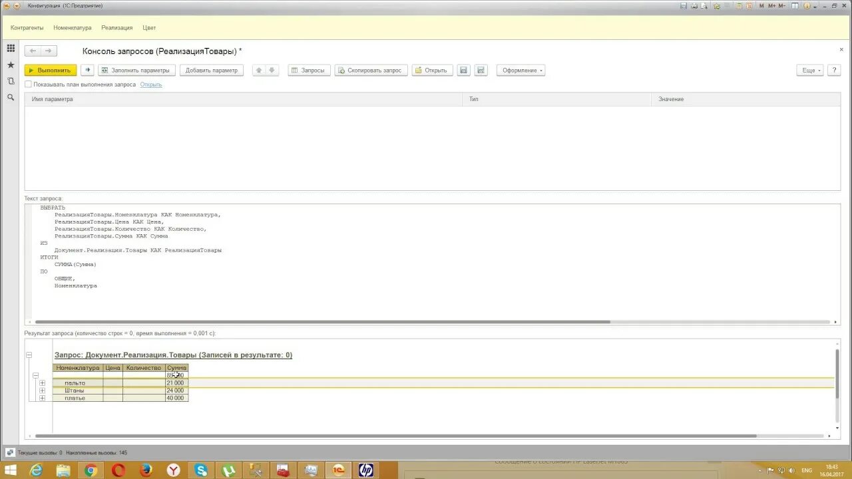The height and width of the screenshot is (479, 852).
Task: Click 'Значение' column header
Action: 745,99
